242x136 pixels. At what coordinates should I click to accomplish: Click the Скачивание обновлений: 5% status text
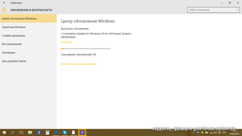coord(78,55)
